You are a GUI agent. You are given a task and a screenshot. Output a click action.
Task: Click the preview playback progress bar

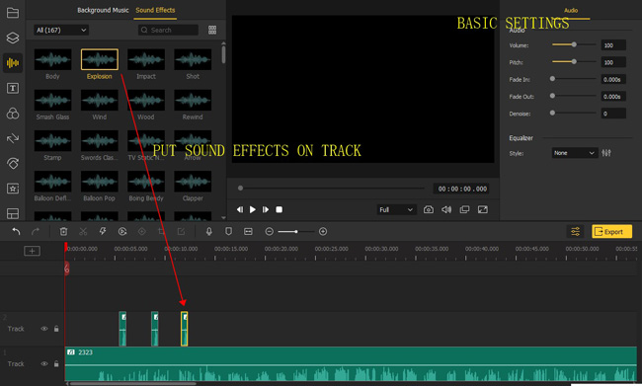click(x=331, y=189)
